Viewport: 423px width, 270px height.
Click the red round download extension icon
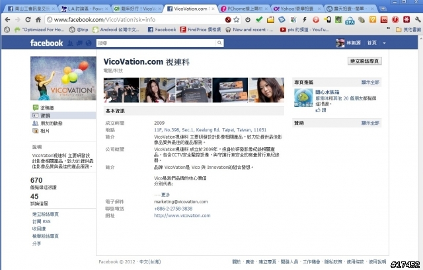tap(316, 19)
